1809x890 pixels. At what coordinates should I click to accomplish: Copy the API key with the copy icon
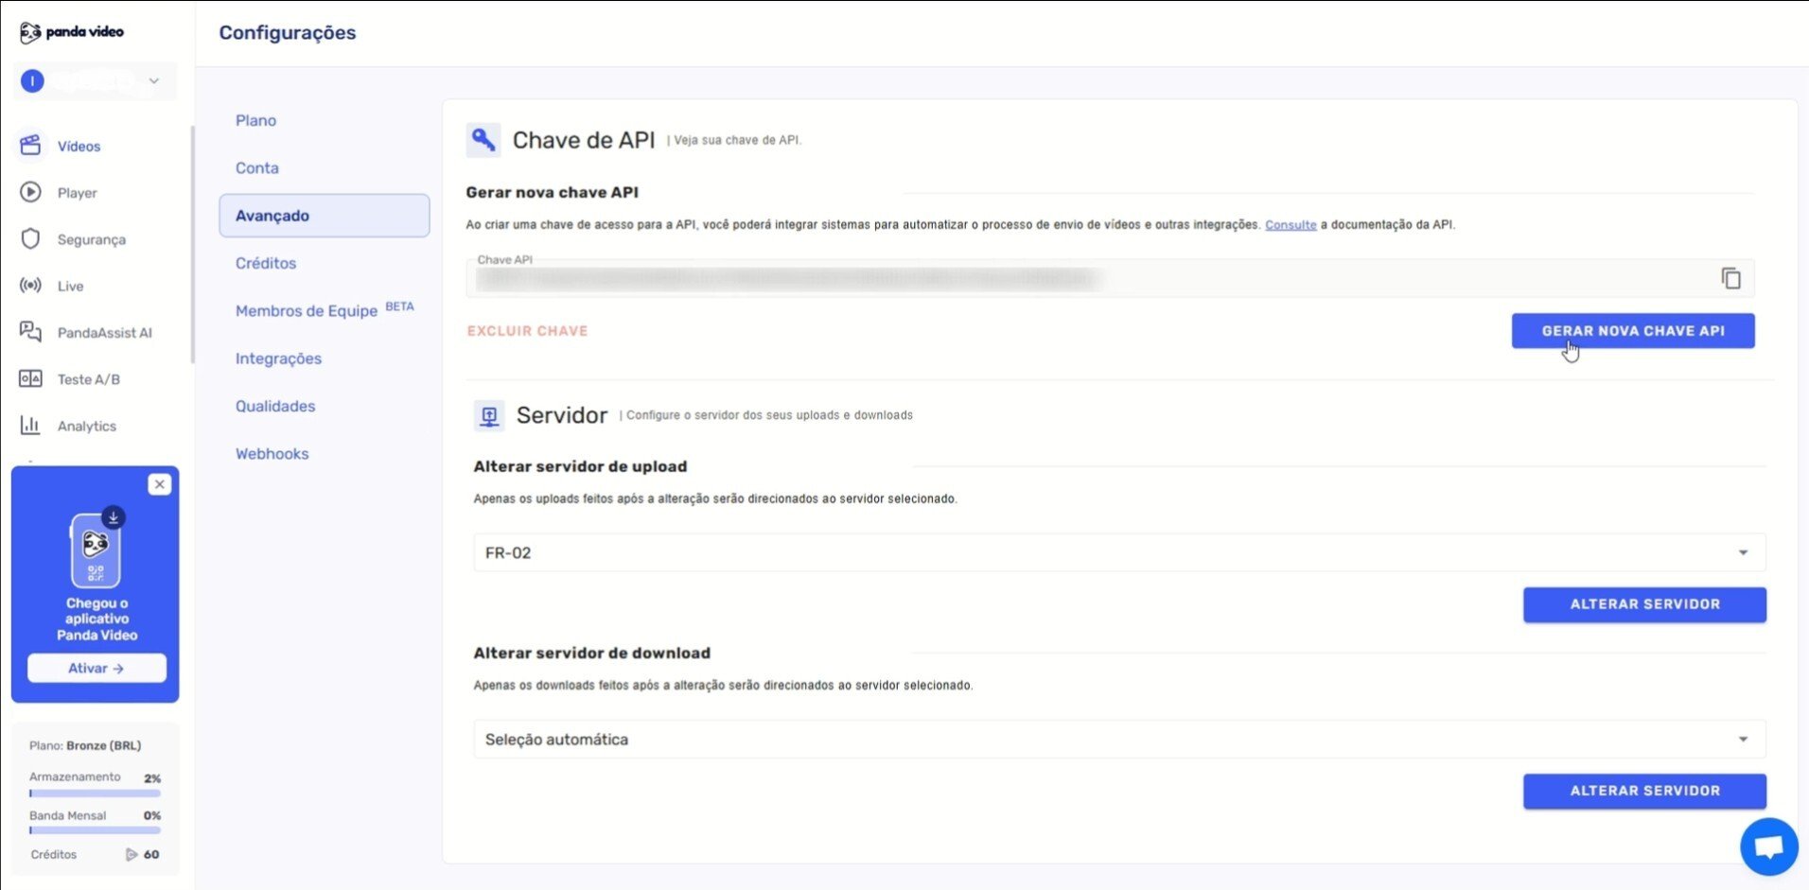point(1730,278)
